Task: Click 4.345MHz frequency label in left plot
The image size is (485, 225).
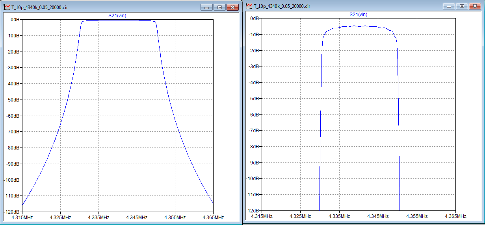Action: [x=137, y=217]
